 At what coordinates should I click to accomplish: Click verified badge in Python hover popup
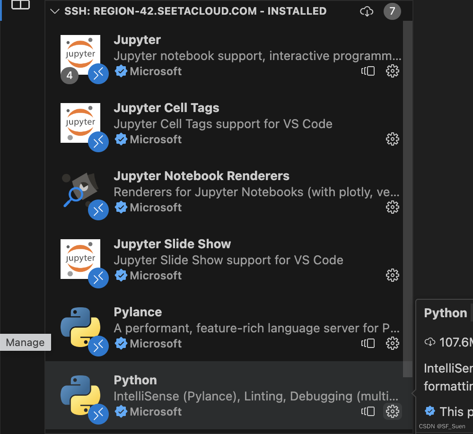[430, 411]
